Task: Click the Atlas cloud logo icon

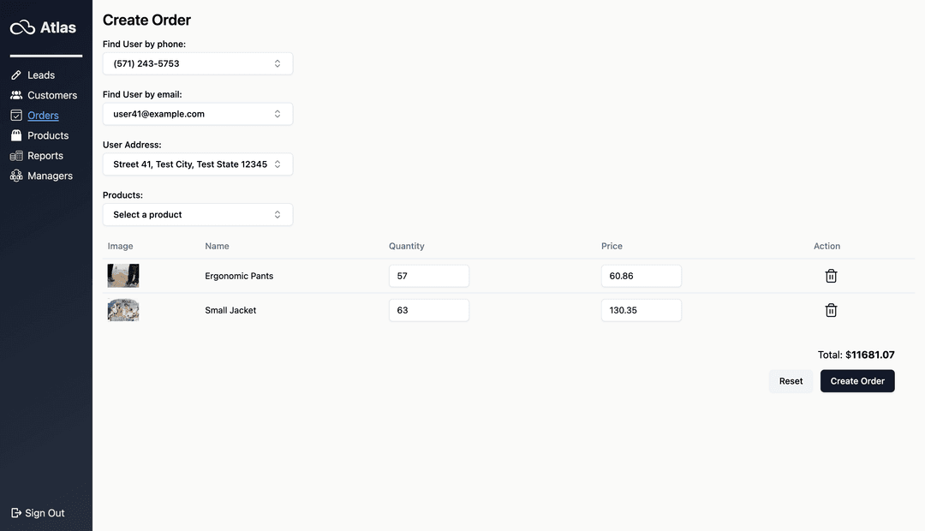Action: click(22, 28)
